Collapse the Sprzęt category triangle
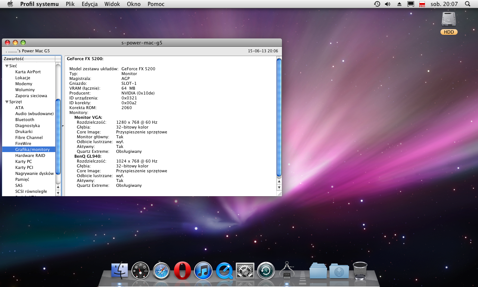478x287 pixels. click(x=7, y=102)
